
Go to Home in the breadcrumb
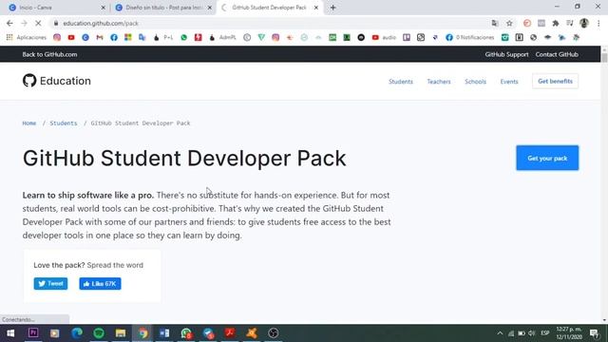point(29,123)
